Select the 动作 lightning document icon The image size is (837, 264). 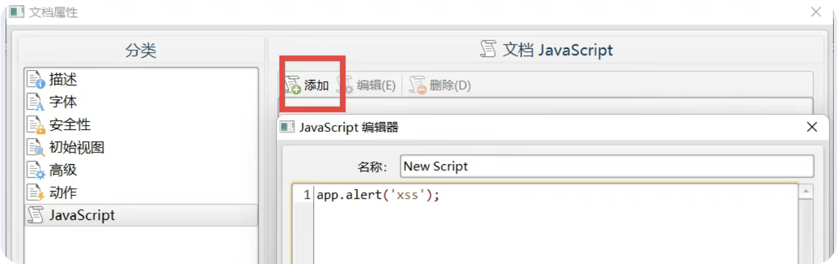[37, 193]
